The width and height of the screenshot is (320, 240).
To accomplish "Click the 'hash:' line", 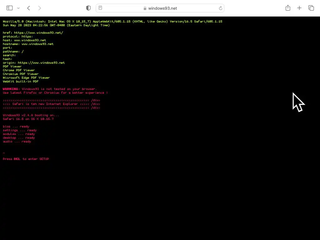I will coord(7,59).
